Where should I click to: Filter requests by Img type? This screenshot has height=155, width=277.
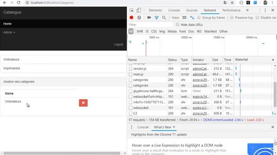162,31
